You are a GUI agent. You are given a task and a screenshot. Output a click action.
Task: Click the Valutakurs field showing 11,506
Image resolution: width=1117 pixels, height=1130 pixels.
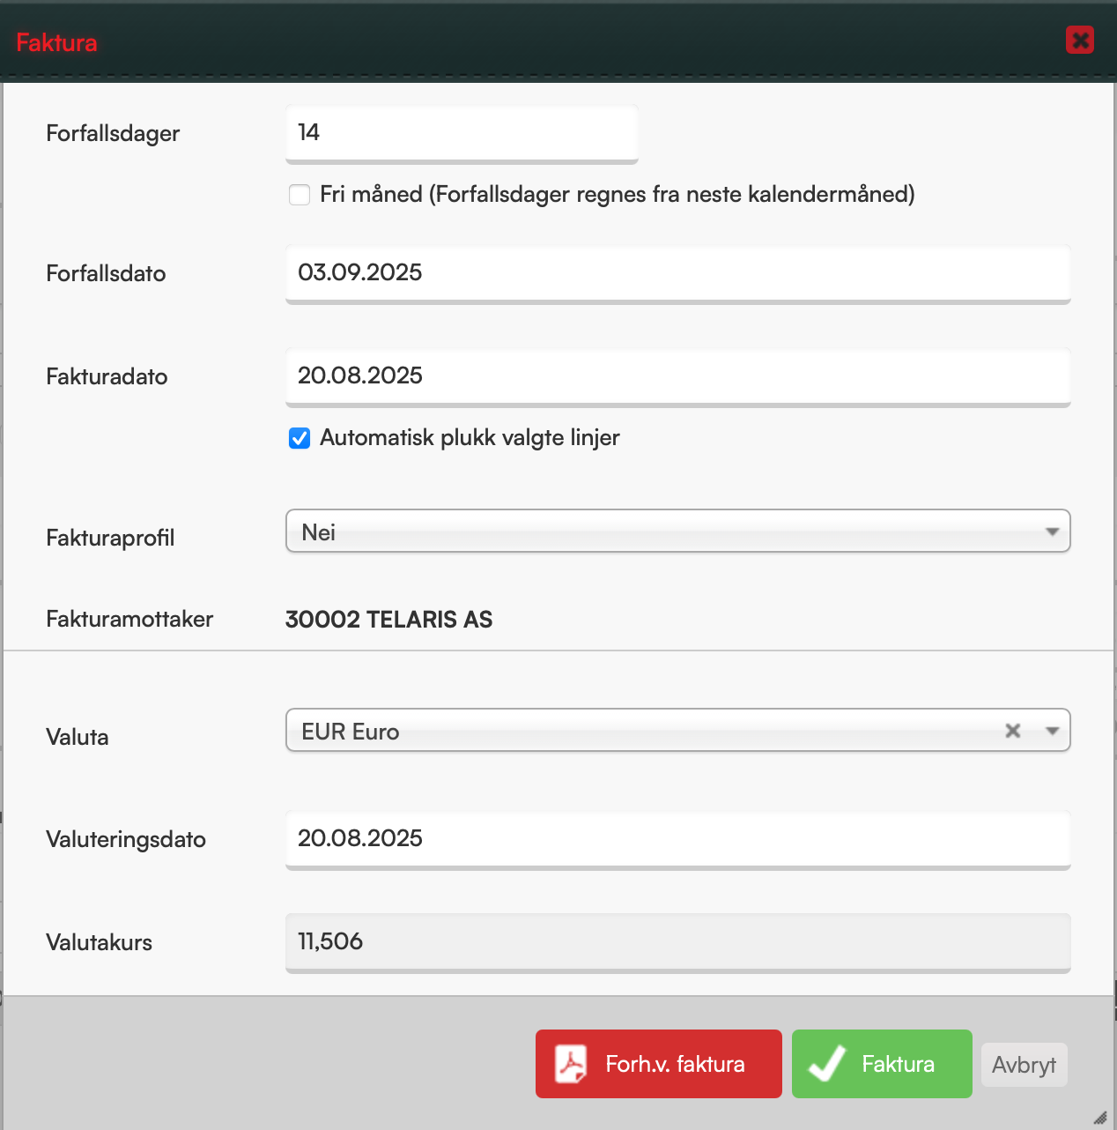pos(677,943)
